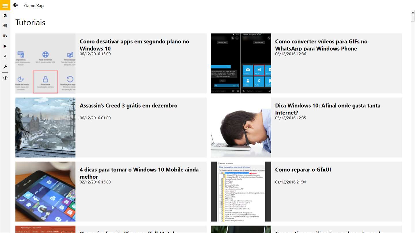Click Windows phone tiles thumbnail

click(x=45, y=192)
